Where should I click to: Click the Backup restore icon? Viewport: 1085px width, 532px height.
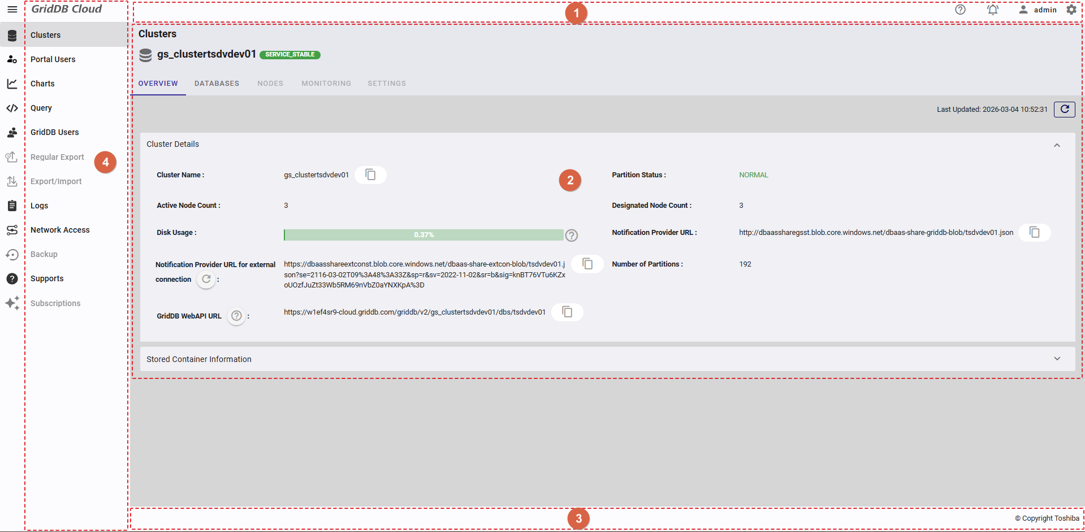(x=12, y=254)
